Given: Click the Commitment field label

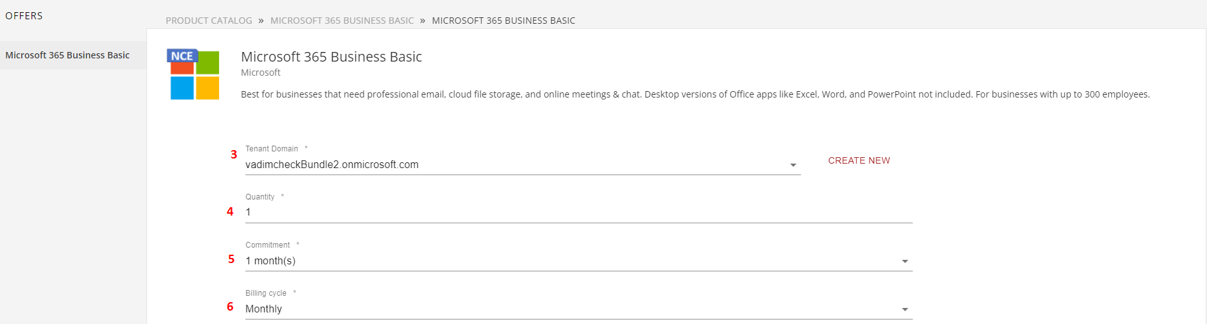Looking at the screenshot, I should (x=267, y=245).
